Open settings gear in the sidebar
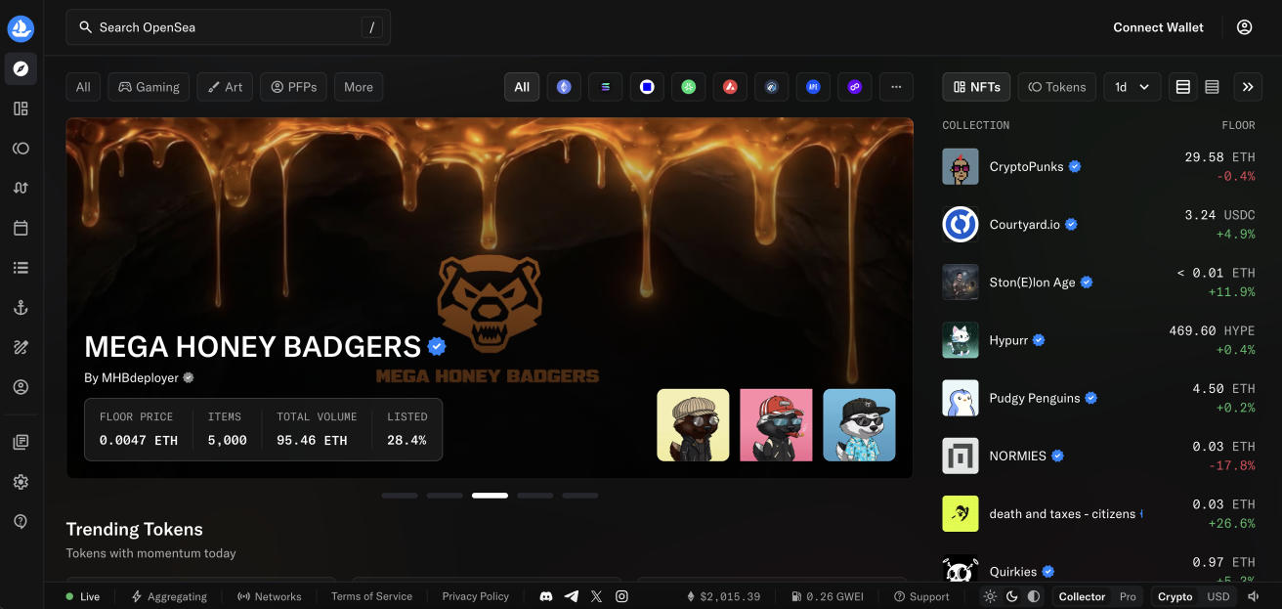This screenshot has width=1282, height=609. coord(21,482)
